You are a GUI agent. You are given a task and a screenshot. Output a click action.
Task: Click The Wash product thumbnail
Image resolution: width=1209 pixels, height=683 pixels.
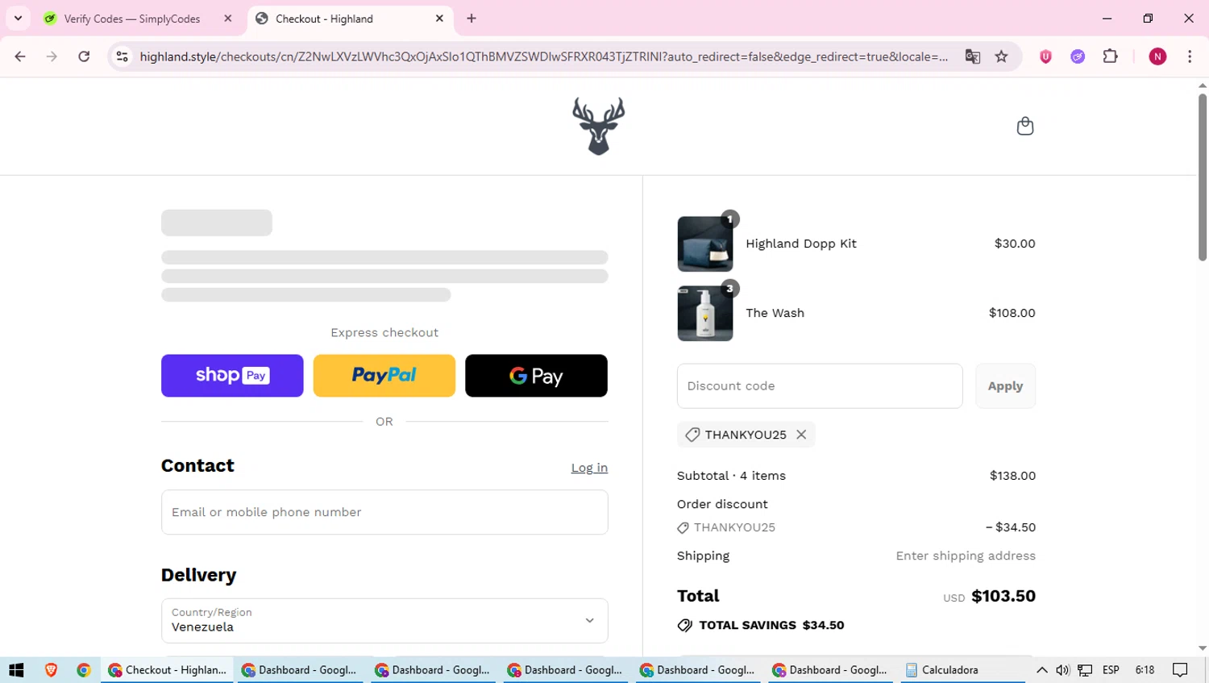(x=705, y=313)
